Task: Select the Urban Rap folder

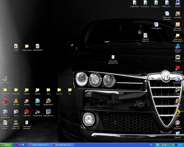Action: click(x=16, y=90)
